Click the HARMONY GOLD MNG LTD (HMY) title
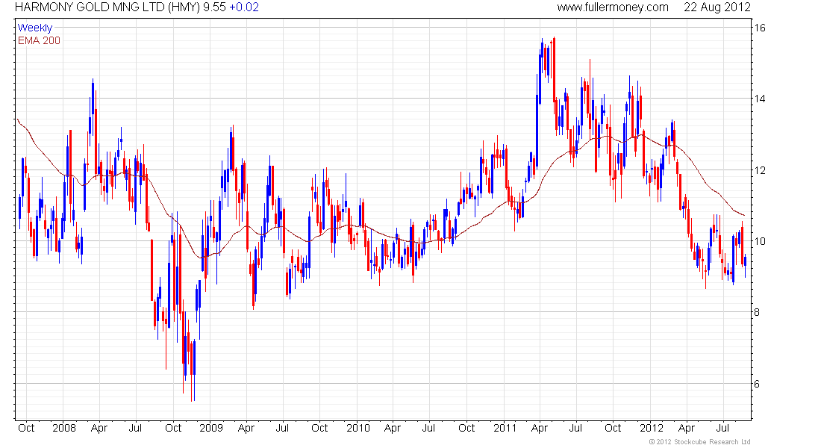Screen dimensions: 821x448 pyautogui.click(x=107, y=7)
